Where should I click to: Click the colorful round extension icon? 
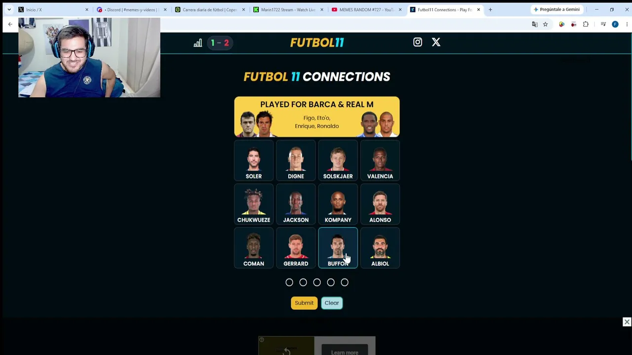click(x=561, y=24)
